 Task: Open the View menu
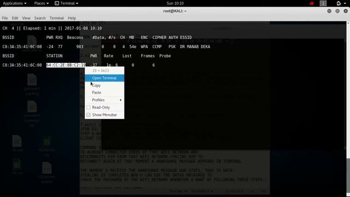click(26, 18)
